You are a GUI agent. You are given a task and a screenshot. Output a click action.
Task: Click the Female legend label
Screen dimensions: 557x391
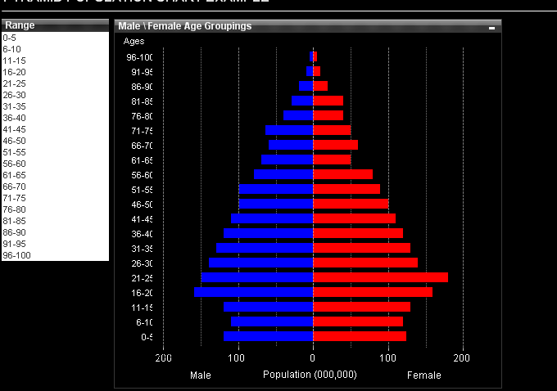tap(424, 375)
